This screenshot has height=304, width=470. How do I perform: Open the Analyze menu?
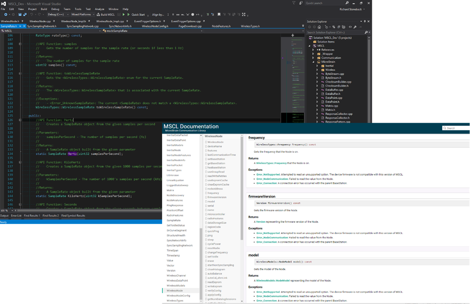100,9
